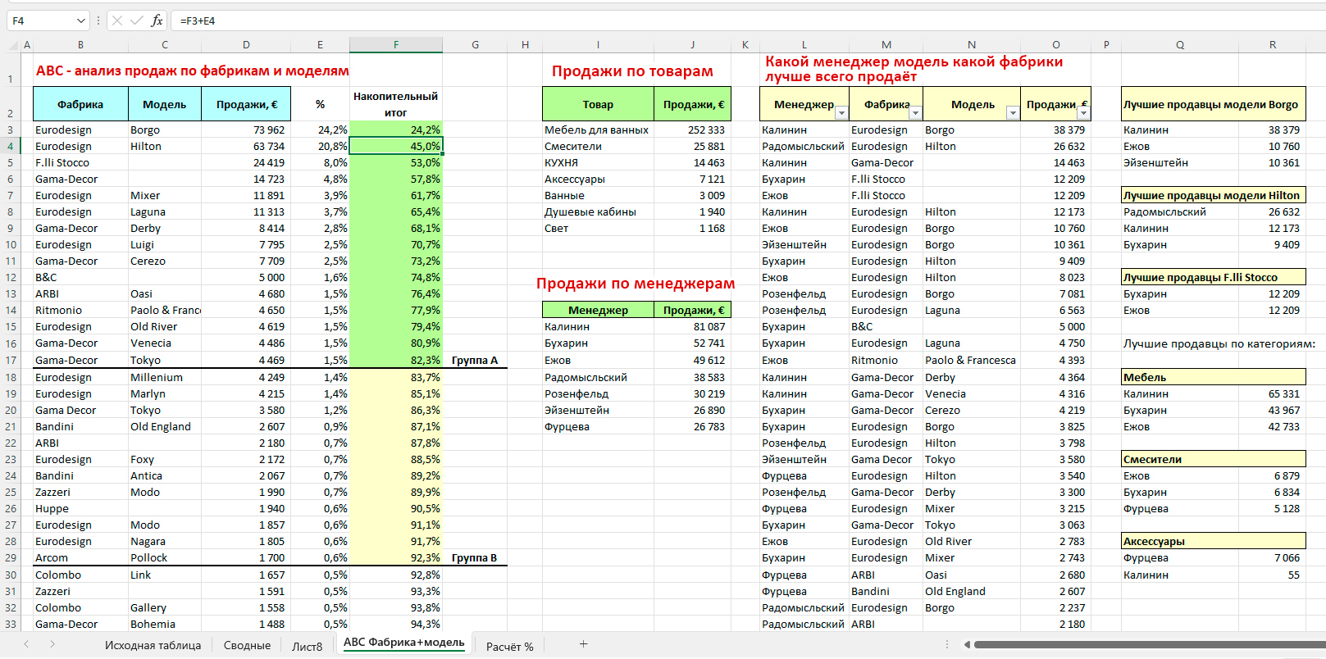The height and width of the screenshot is (659, 1326).
Task: Open the Name Box dropdown arrow
Action: coord(80,20)
